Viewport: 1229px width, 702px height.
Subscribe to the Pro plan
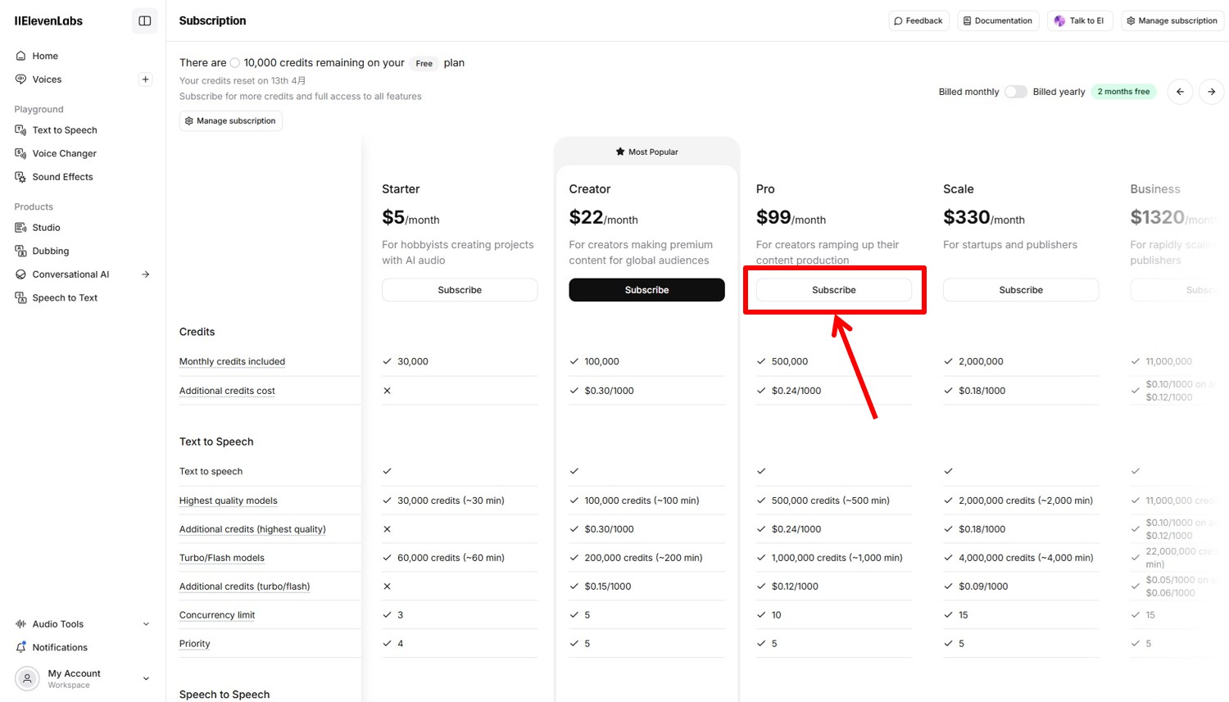pyautogui.click(x=833, y=290)
